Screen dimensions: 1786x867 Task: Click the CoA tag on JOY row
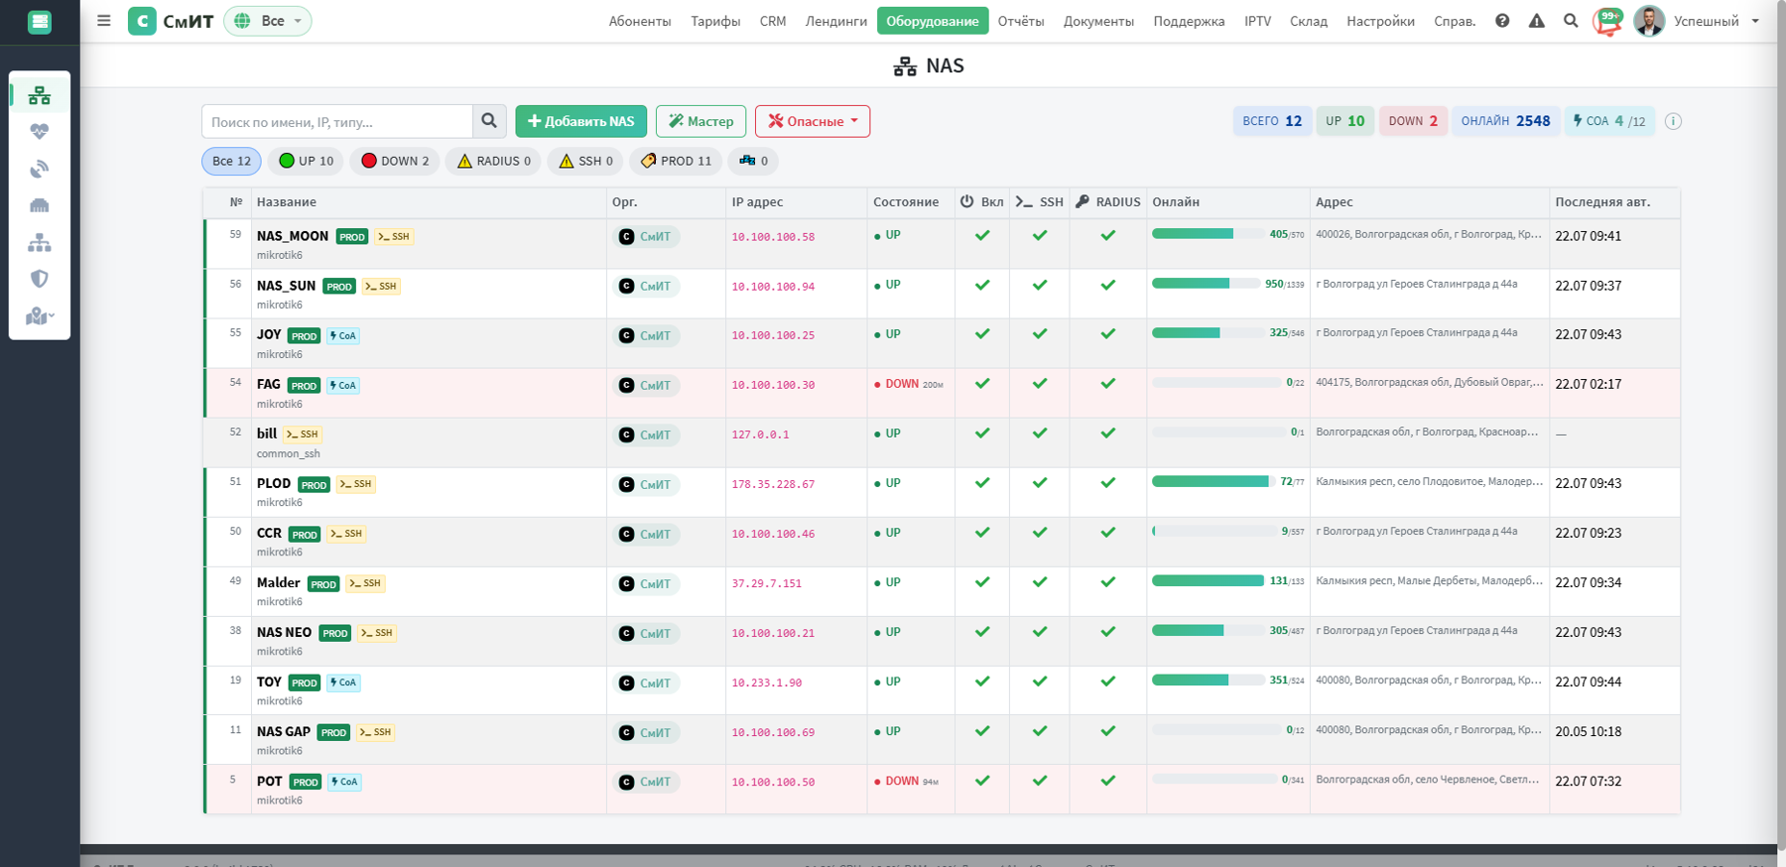[x=343, y=335]
